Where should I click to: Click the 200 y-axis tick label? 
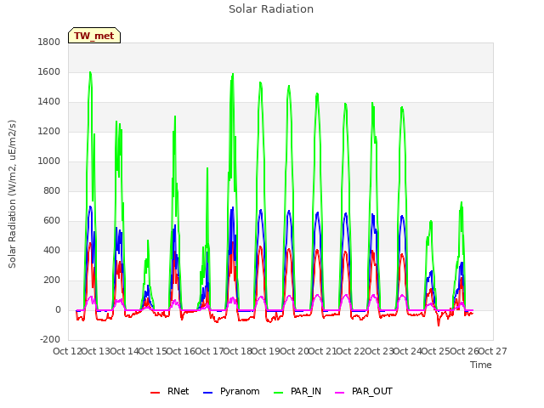point(52,280)
